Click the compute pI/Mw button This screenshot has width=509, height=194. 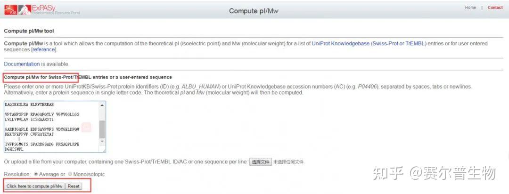click(34, 186)
